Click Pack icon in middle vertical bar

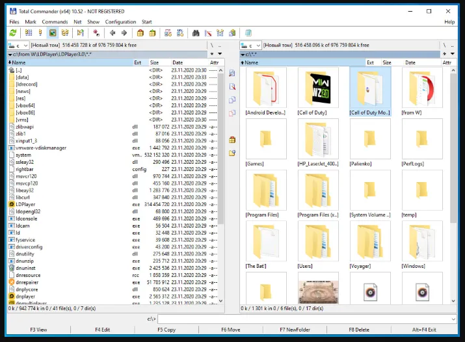232,140
